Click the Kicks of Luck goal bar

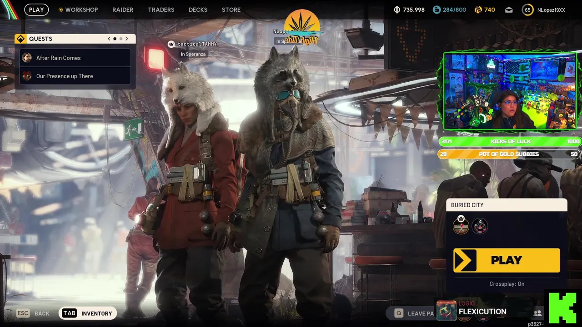pos(510,141)
